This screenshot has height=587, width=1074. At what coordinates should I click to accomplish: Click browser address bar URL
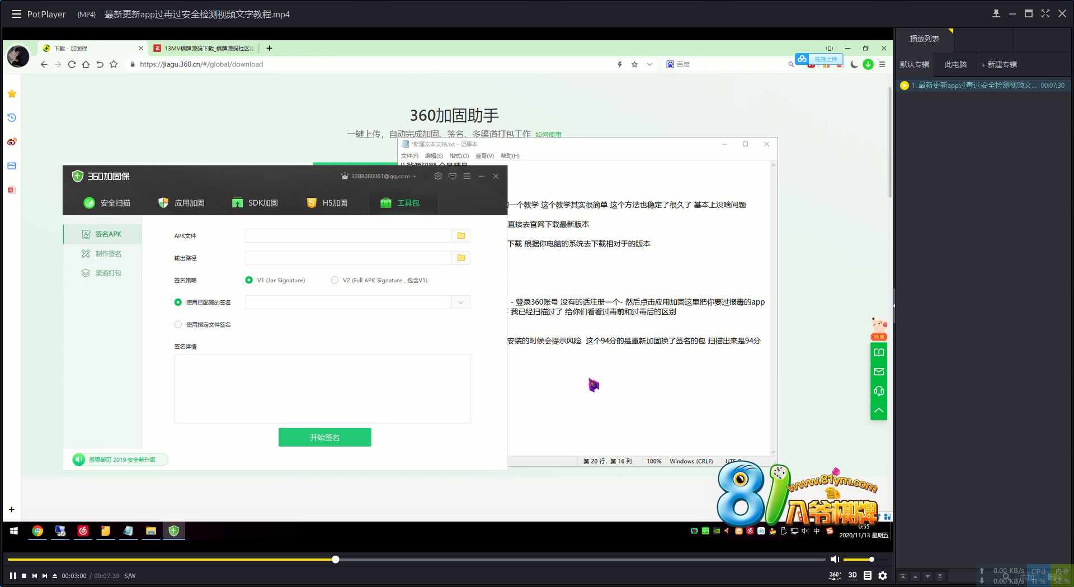pos(201,64)
